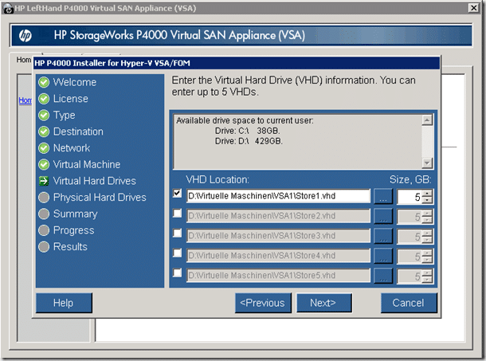The height and width of the screenshot is (361, 486).
Task: Click the gray circle beside Progress
Action: [x=44, y=230]
